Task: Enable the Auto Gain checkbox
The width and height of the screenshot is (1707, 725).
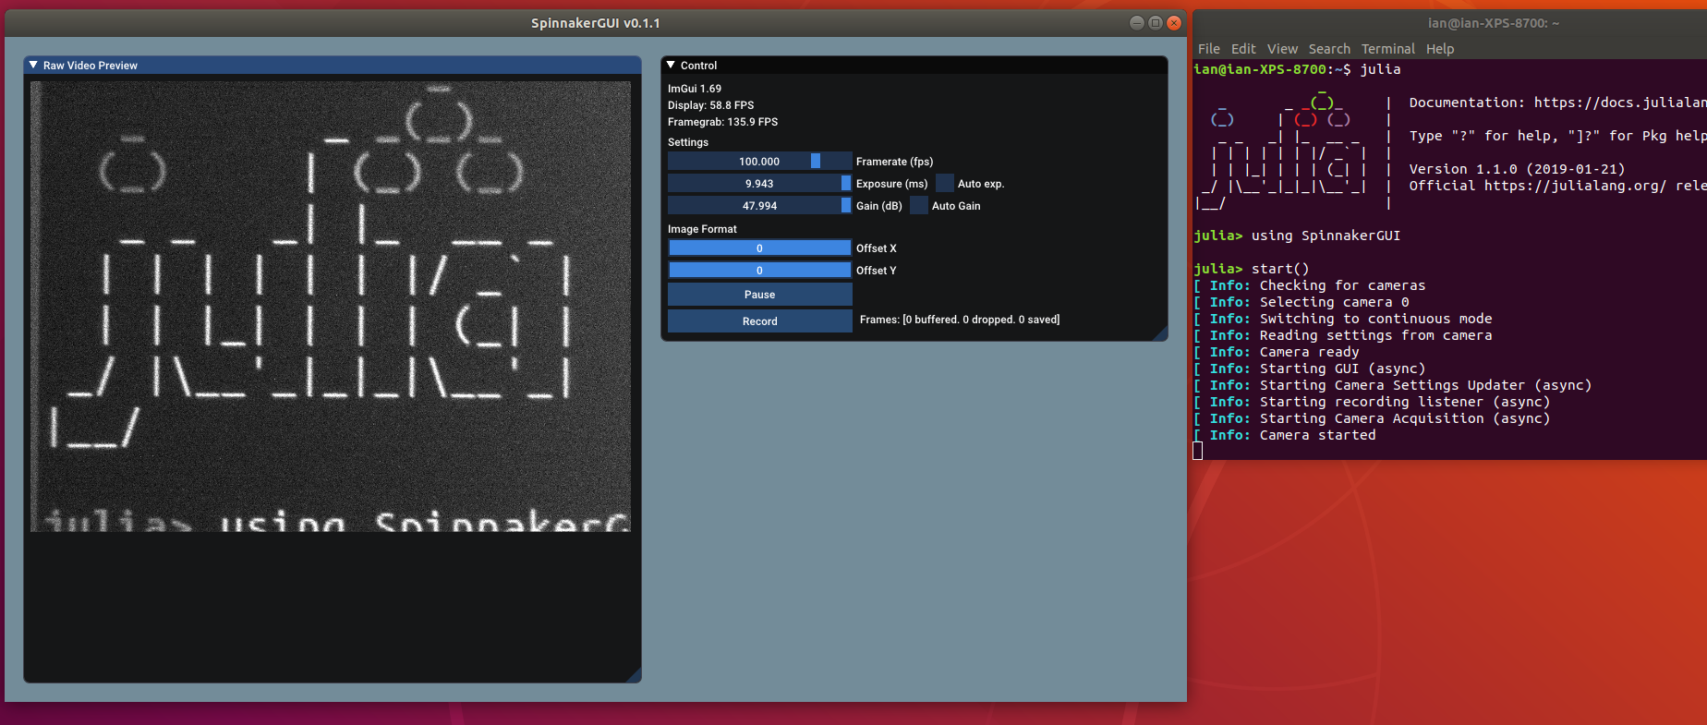Action: (x=918, y=206)
